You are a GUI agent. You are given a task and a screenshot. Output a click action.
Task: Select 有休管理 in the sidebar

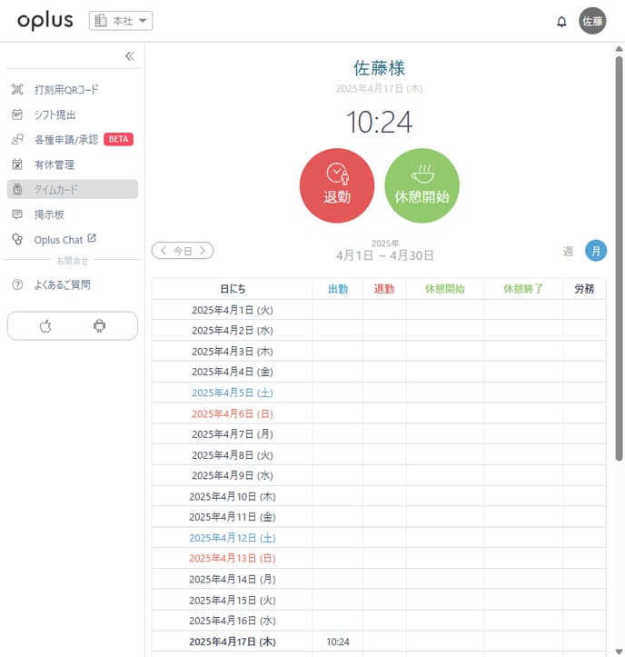pos(54,164)
